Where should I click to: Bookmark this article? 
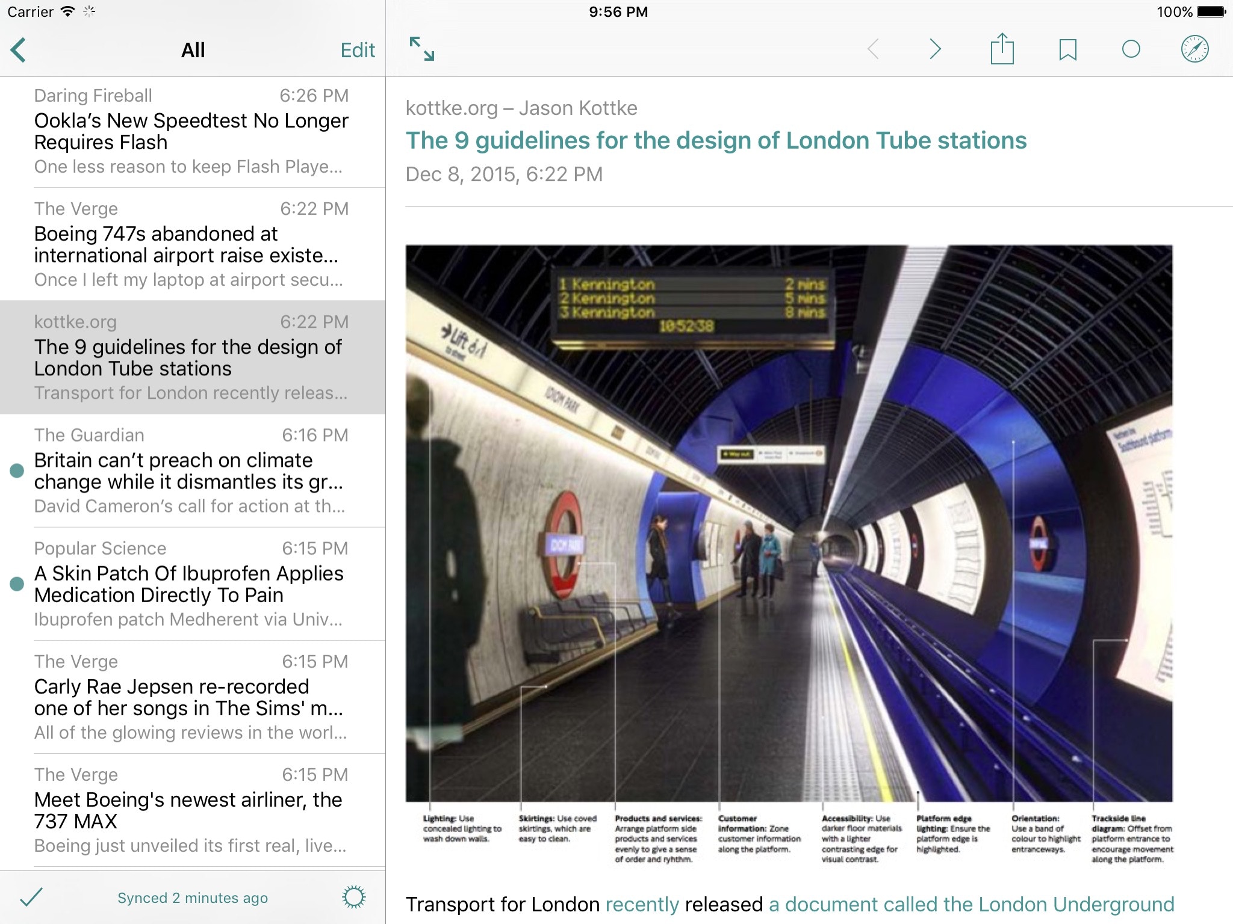pos(1067,49)
